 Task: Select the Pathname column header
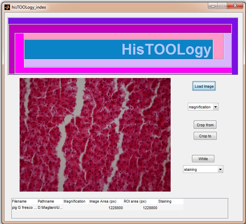(x=50, y=201)
